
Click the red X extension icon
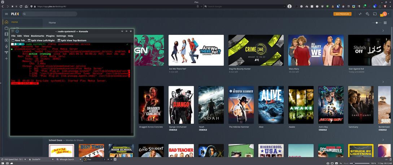tap(385, 6)
